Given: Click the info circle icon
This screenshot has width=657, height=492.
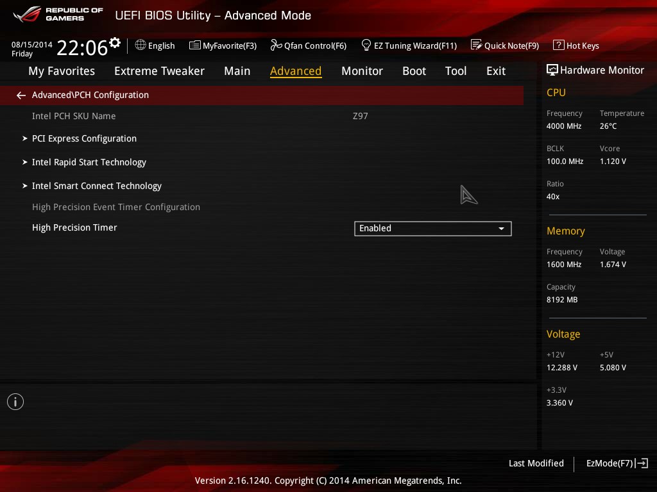Looking at the screenshot, I should point(15,402).
